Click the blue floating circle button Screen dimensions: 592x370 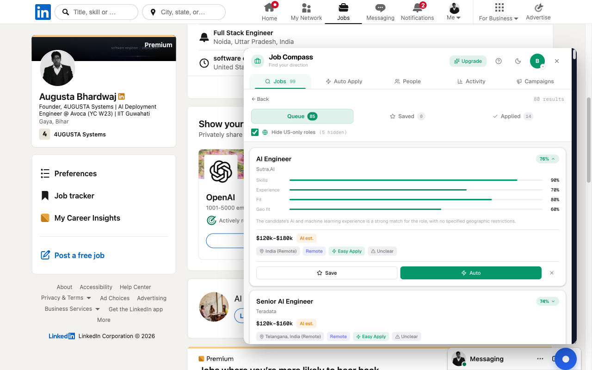566,359
